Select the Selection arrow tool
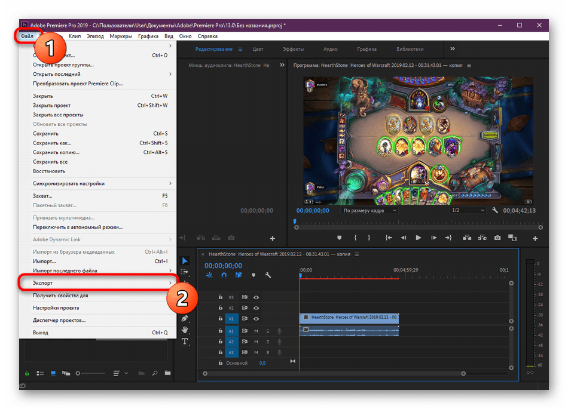This screenshot has height=409, width=568. click(185, 260)
